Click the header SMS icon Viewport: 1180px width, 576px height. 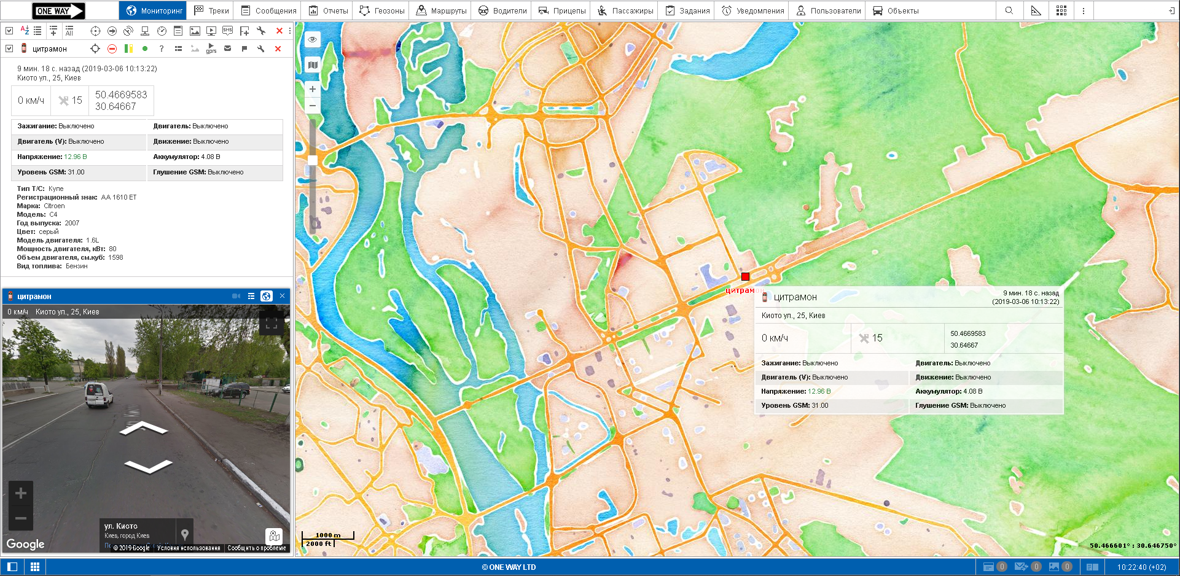click(228, 31)
